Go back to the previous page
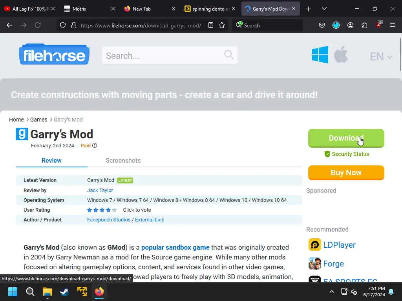The height and width of the screenshot is (301, 402). click(x=9, y=25)
